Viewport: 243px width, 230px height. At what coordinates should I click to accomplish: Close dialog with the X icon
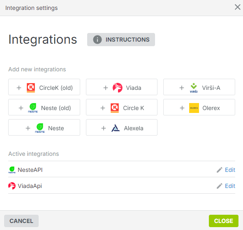click(x=237, y=7)
